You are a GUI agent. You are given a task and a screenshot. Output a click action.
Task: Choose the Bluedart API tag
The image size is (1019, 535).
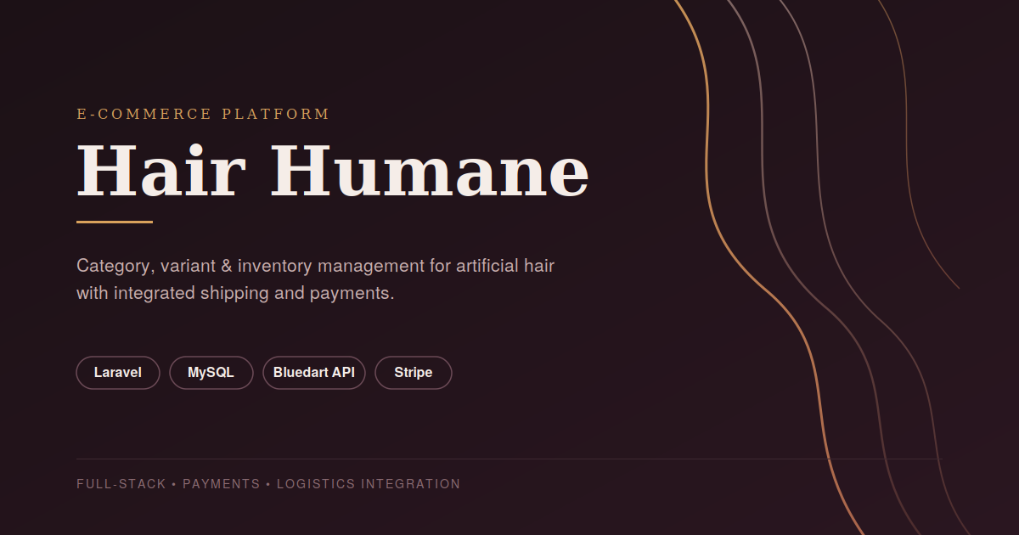click(314, 373)
